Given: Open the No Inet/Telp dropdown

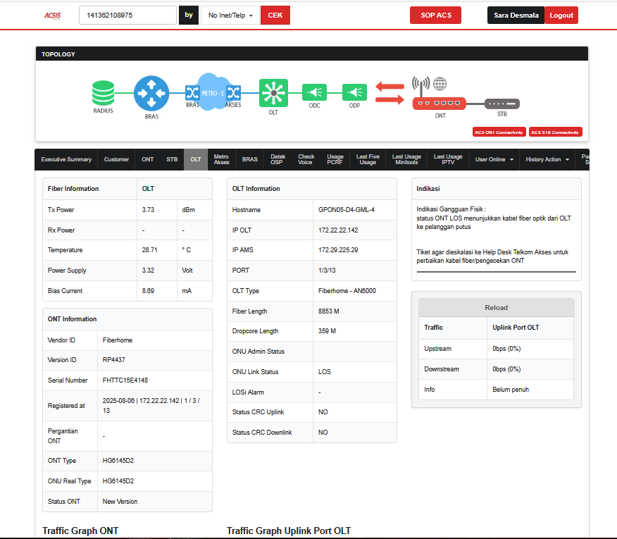Looking at the screenshot, I should tap(230, 16).
